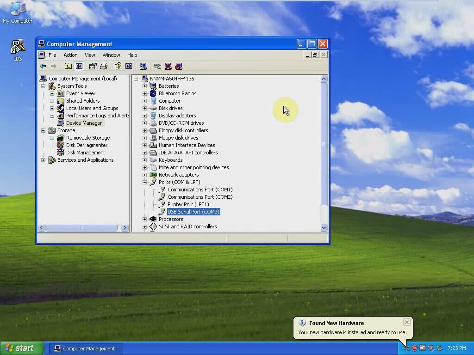Collapse the Ports (COM & LPT) category
Viewport: 474px width, 355px height.
(x=144, y=182)
